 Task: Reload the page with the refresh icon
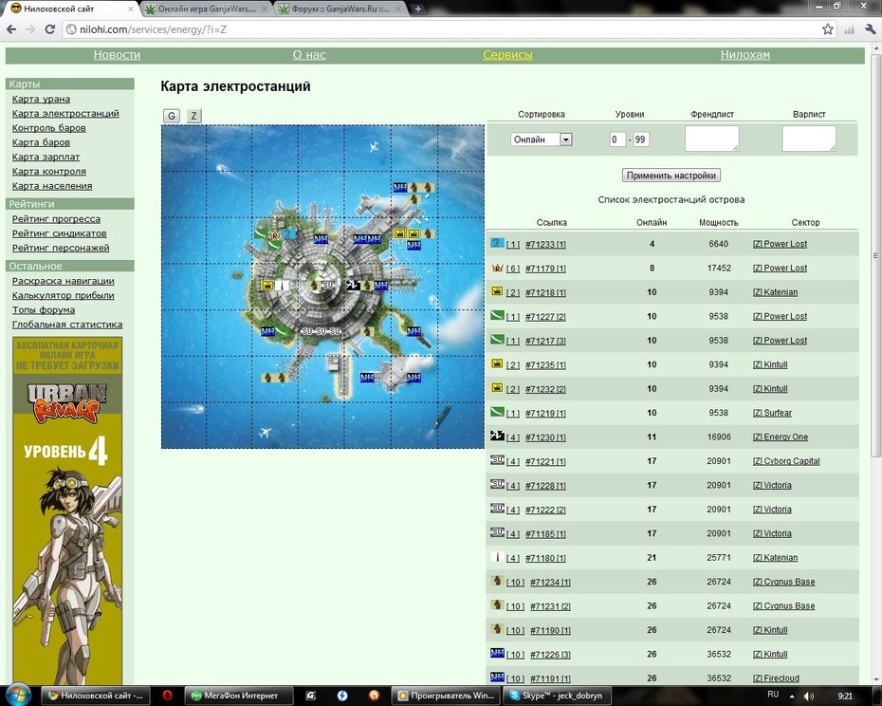49,29
